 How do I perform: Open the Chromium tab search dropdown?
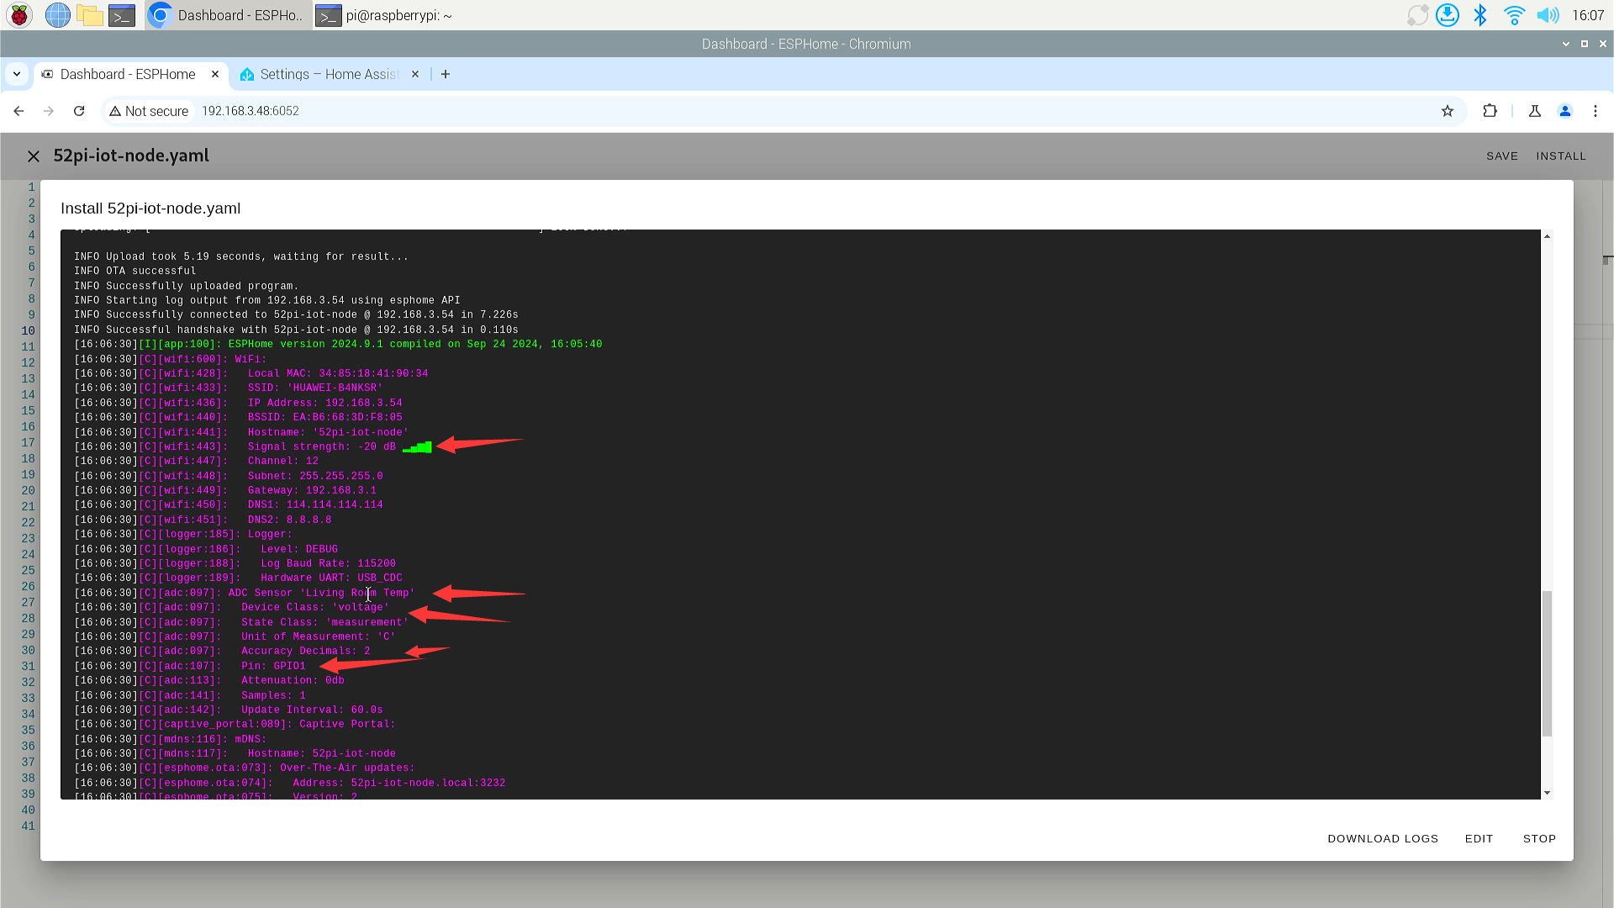pos(17,74)
